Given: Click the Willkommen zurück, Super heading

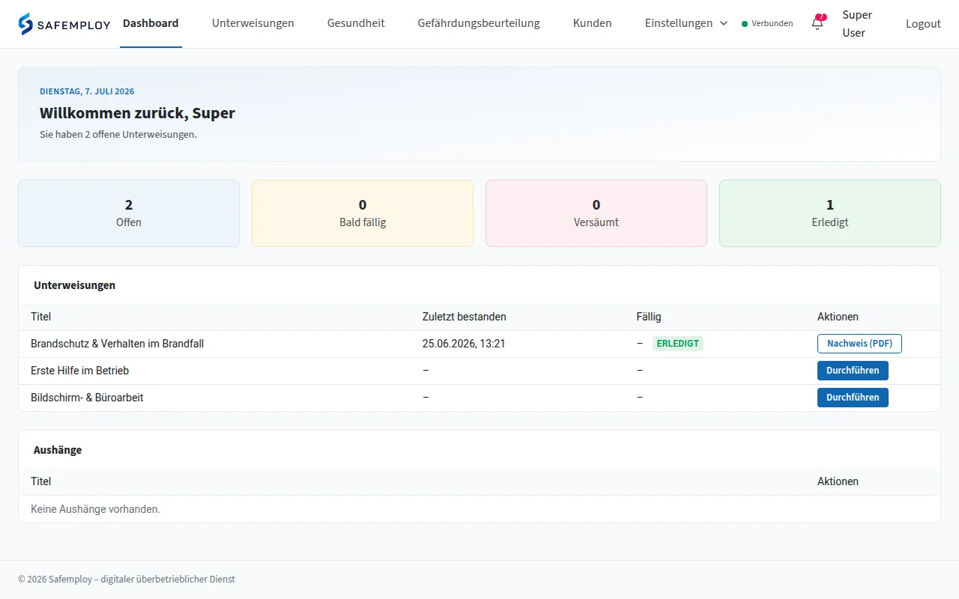Looking at the screenshot, I should point(138,113).
